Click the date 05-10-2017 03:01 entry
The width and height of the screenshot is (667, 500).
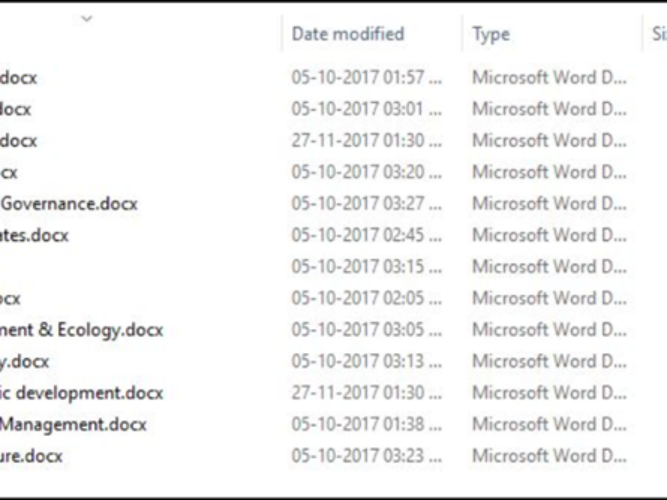(366, 109)
